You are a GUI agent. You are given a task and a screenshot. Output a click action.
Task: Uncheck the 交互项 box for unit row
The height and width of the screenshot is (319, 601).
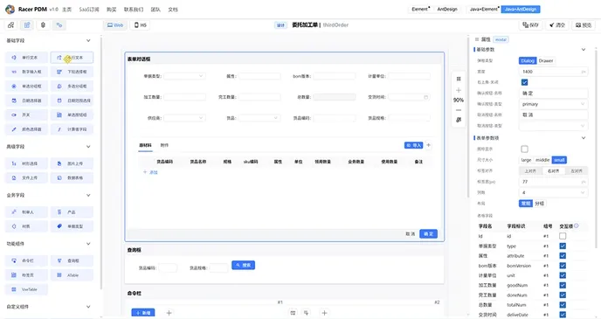563,275
